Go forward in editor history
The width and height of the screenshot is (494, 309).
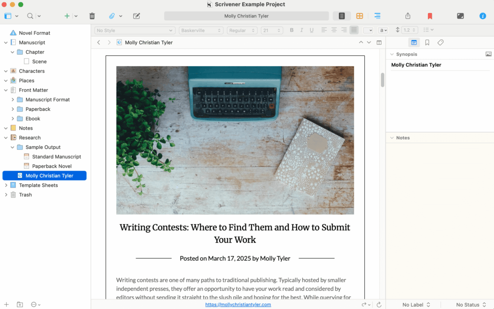(109, 42)
